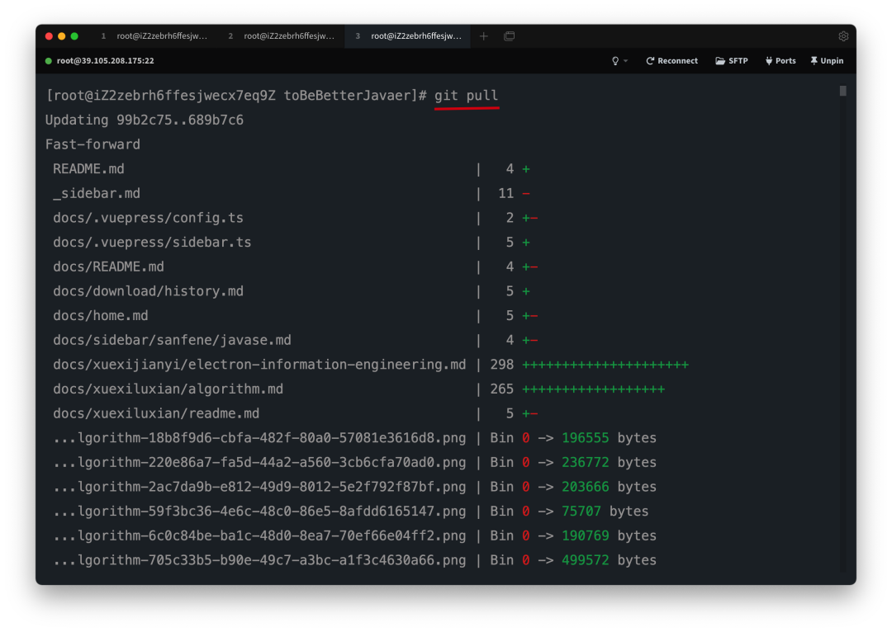Open the SFTP file browser
The width and height of the screenshot is (892, 632).
click(732, 61)
